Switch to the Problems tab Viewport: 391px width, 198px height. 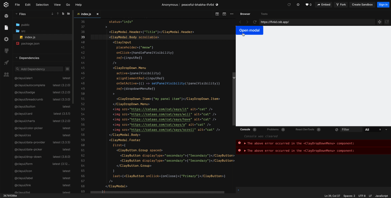pos(273,130)
